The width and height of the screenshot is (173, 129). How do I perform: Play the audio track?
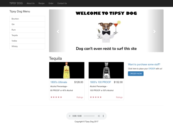click(70, 116)
